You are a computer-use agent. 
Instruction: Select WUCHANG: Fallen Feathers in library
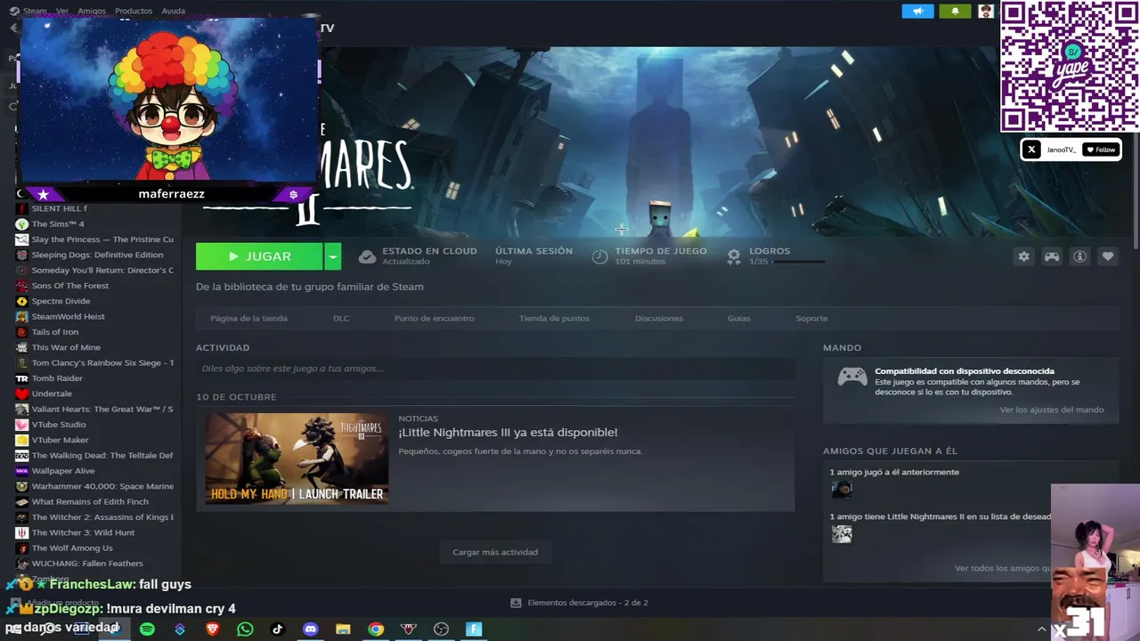click(87, 564)
